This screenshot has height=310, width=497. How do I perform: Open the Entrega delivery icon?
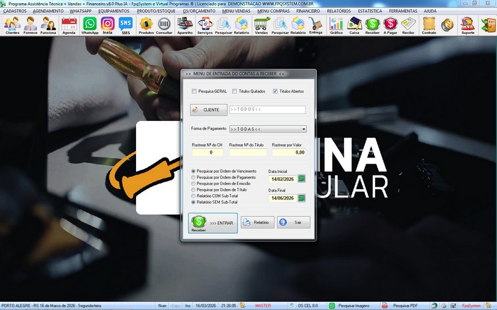pyautogui.click(x=316, y=25)
